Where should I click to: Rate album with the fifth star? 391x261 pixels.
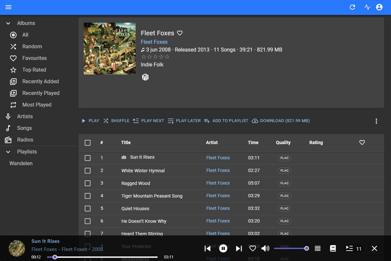(x=167, y=57)
